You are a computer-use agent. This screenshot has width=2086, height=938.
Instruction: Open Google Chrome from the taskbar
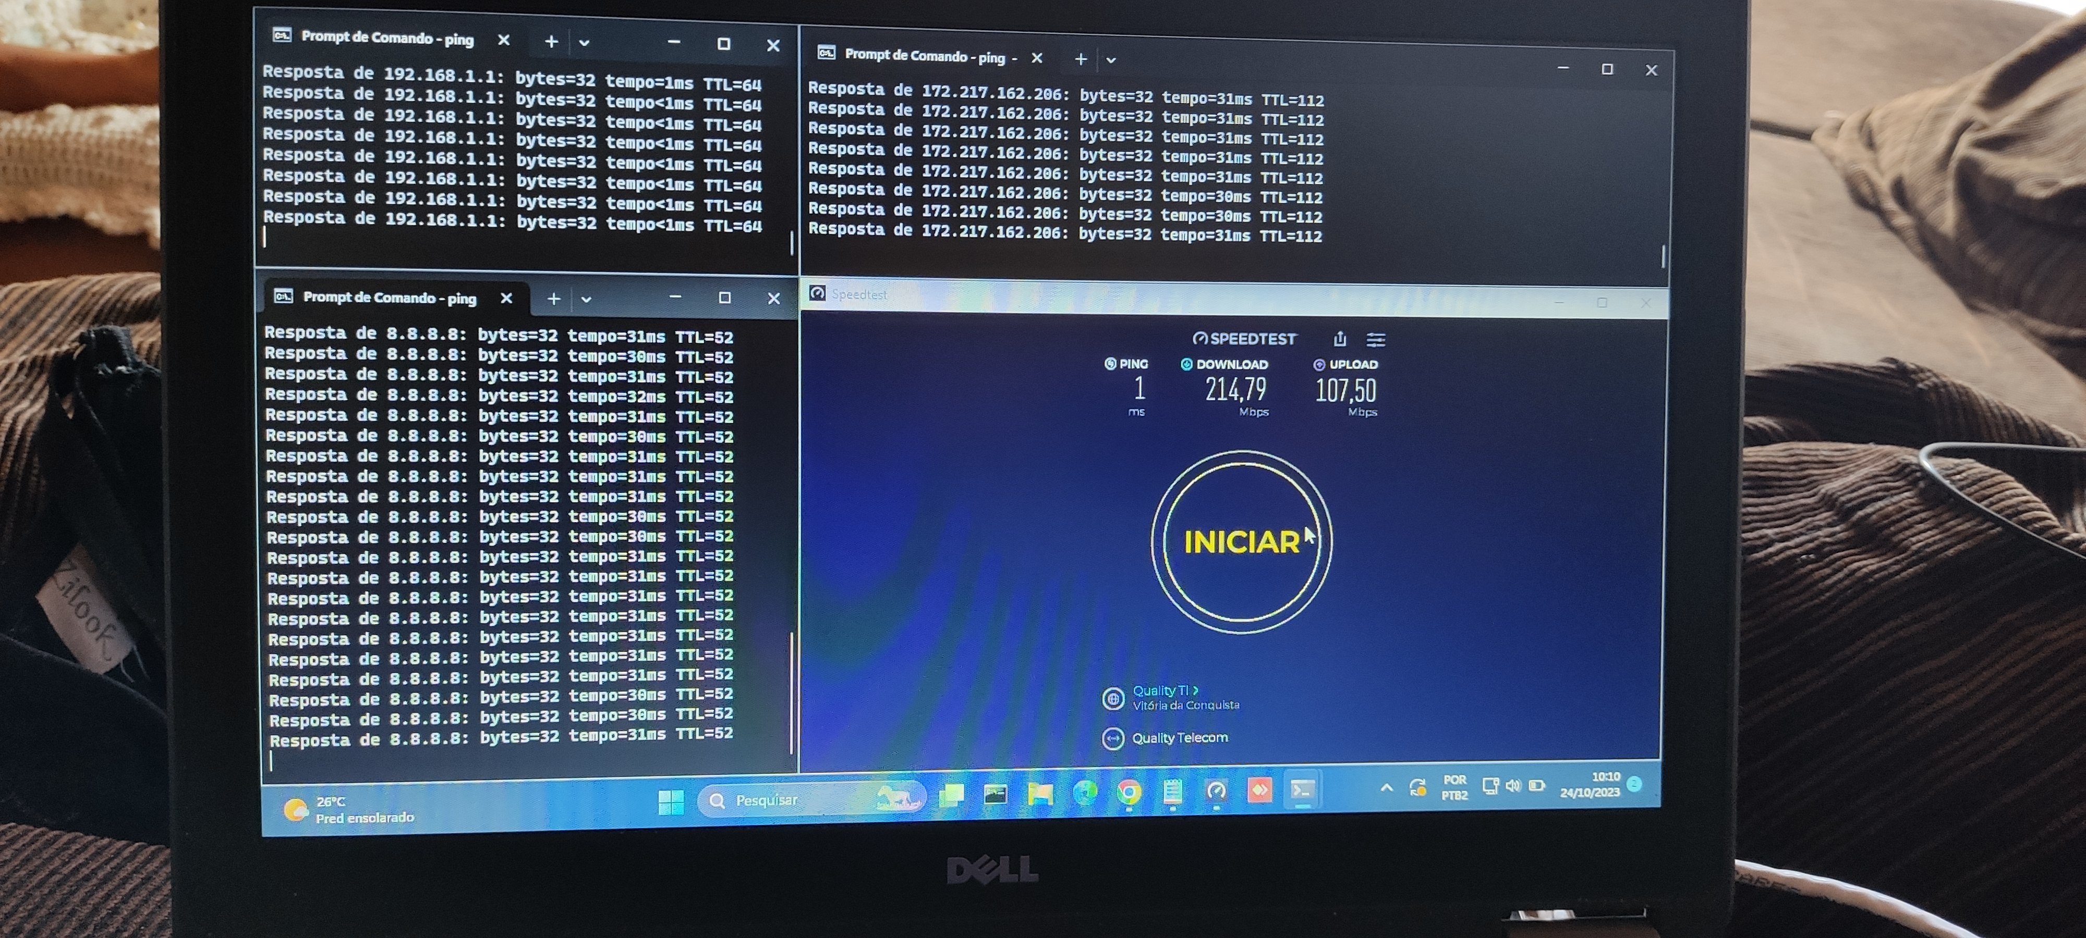click(x=1129, y=792)
